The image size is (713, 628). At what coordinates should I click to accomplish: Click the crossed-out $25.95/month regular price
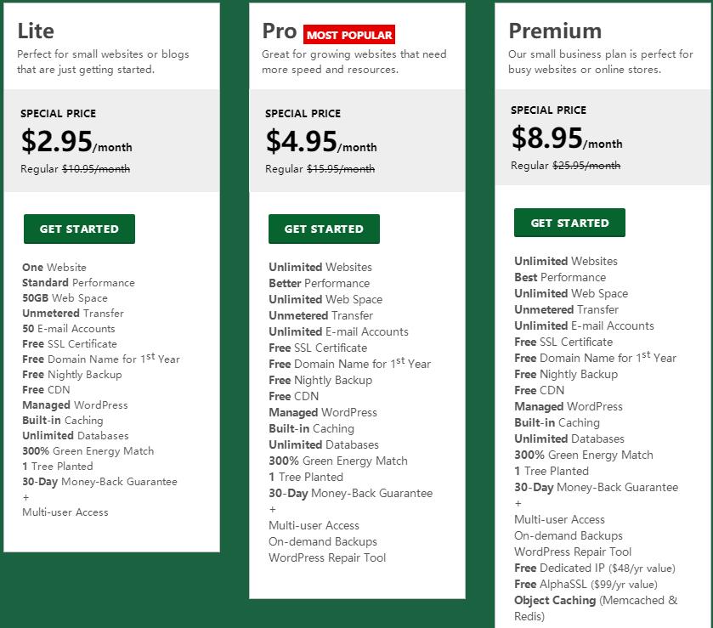tap(586, 166)
